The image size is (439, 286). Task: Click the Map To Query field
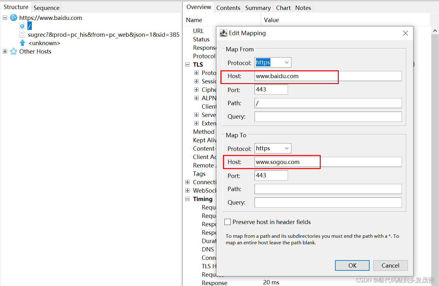click(x=328, y=203)
